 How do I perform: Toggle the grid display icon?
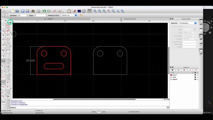(x=90, y=11)
